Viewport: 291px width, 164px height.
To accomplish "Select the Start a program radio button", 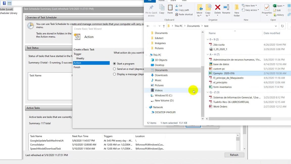I will (x=115, y=64).
